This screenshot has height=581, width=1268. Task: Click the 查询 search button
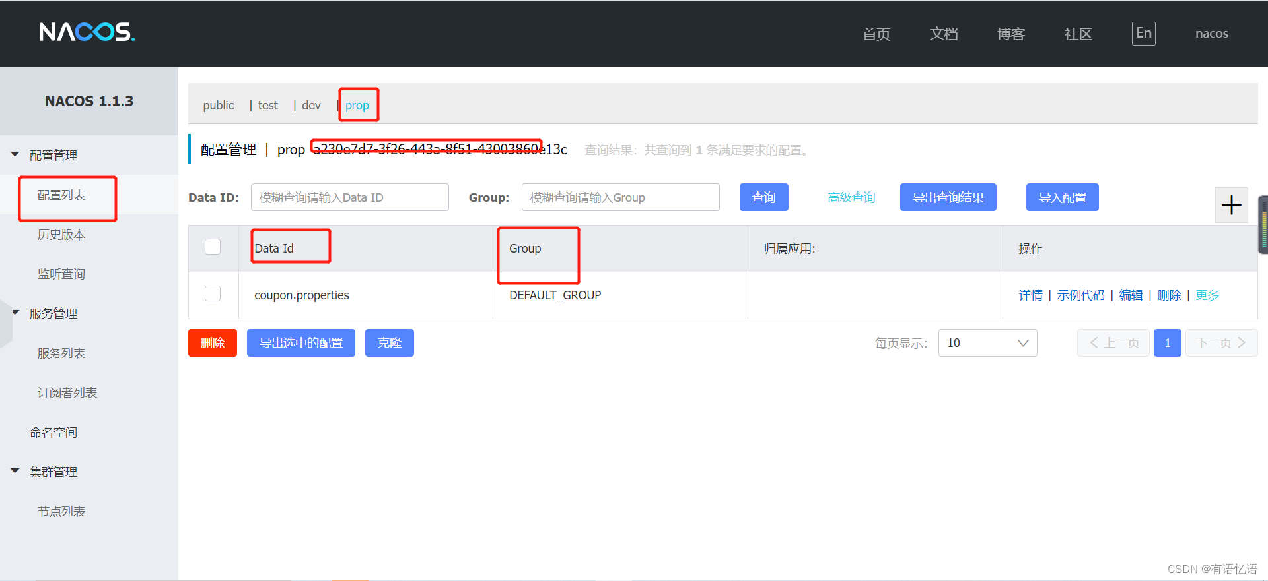[x=764, y=197]
